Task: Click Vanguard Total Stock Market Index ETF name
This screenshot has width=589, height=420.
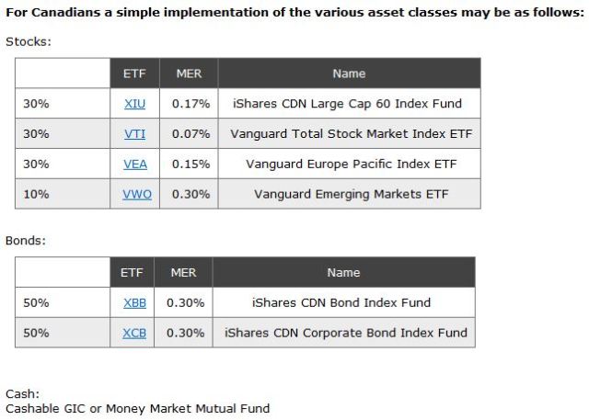Action: [351, 134]
